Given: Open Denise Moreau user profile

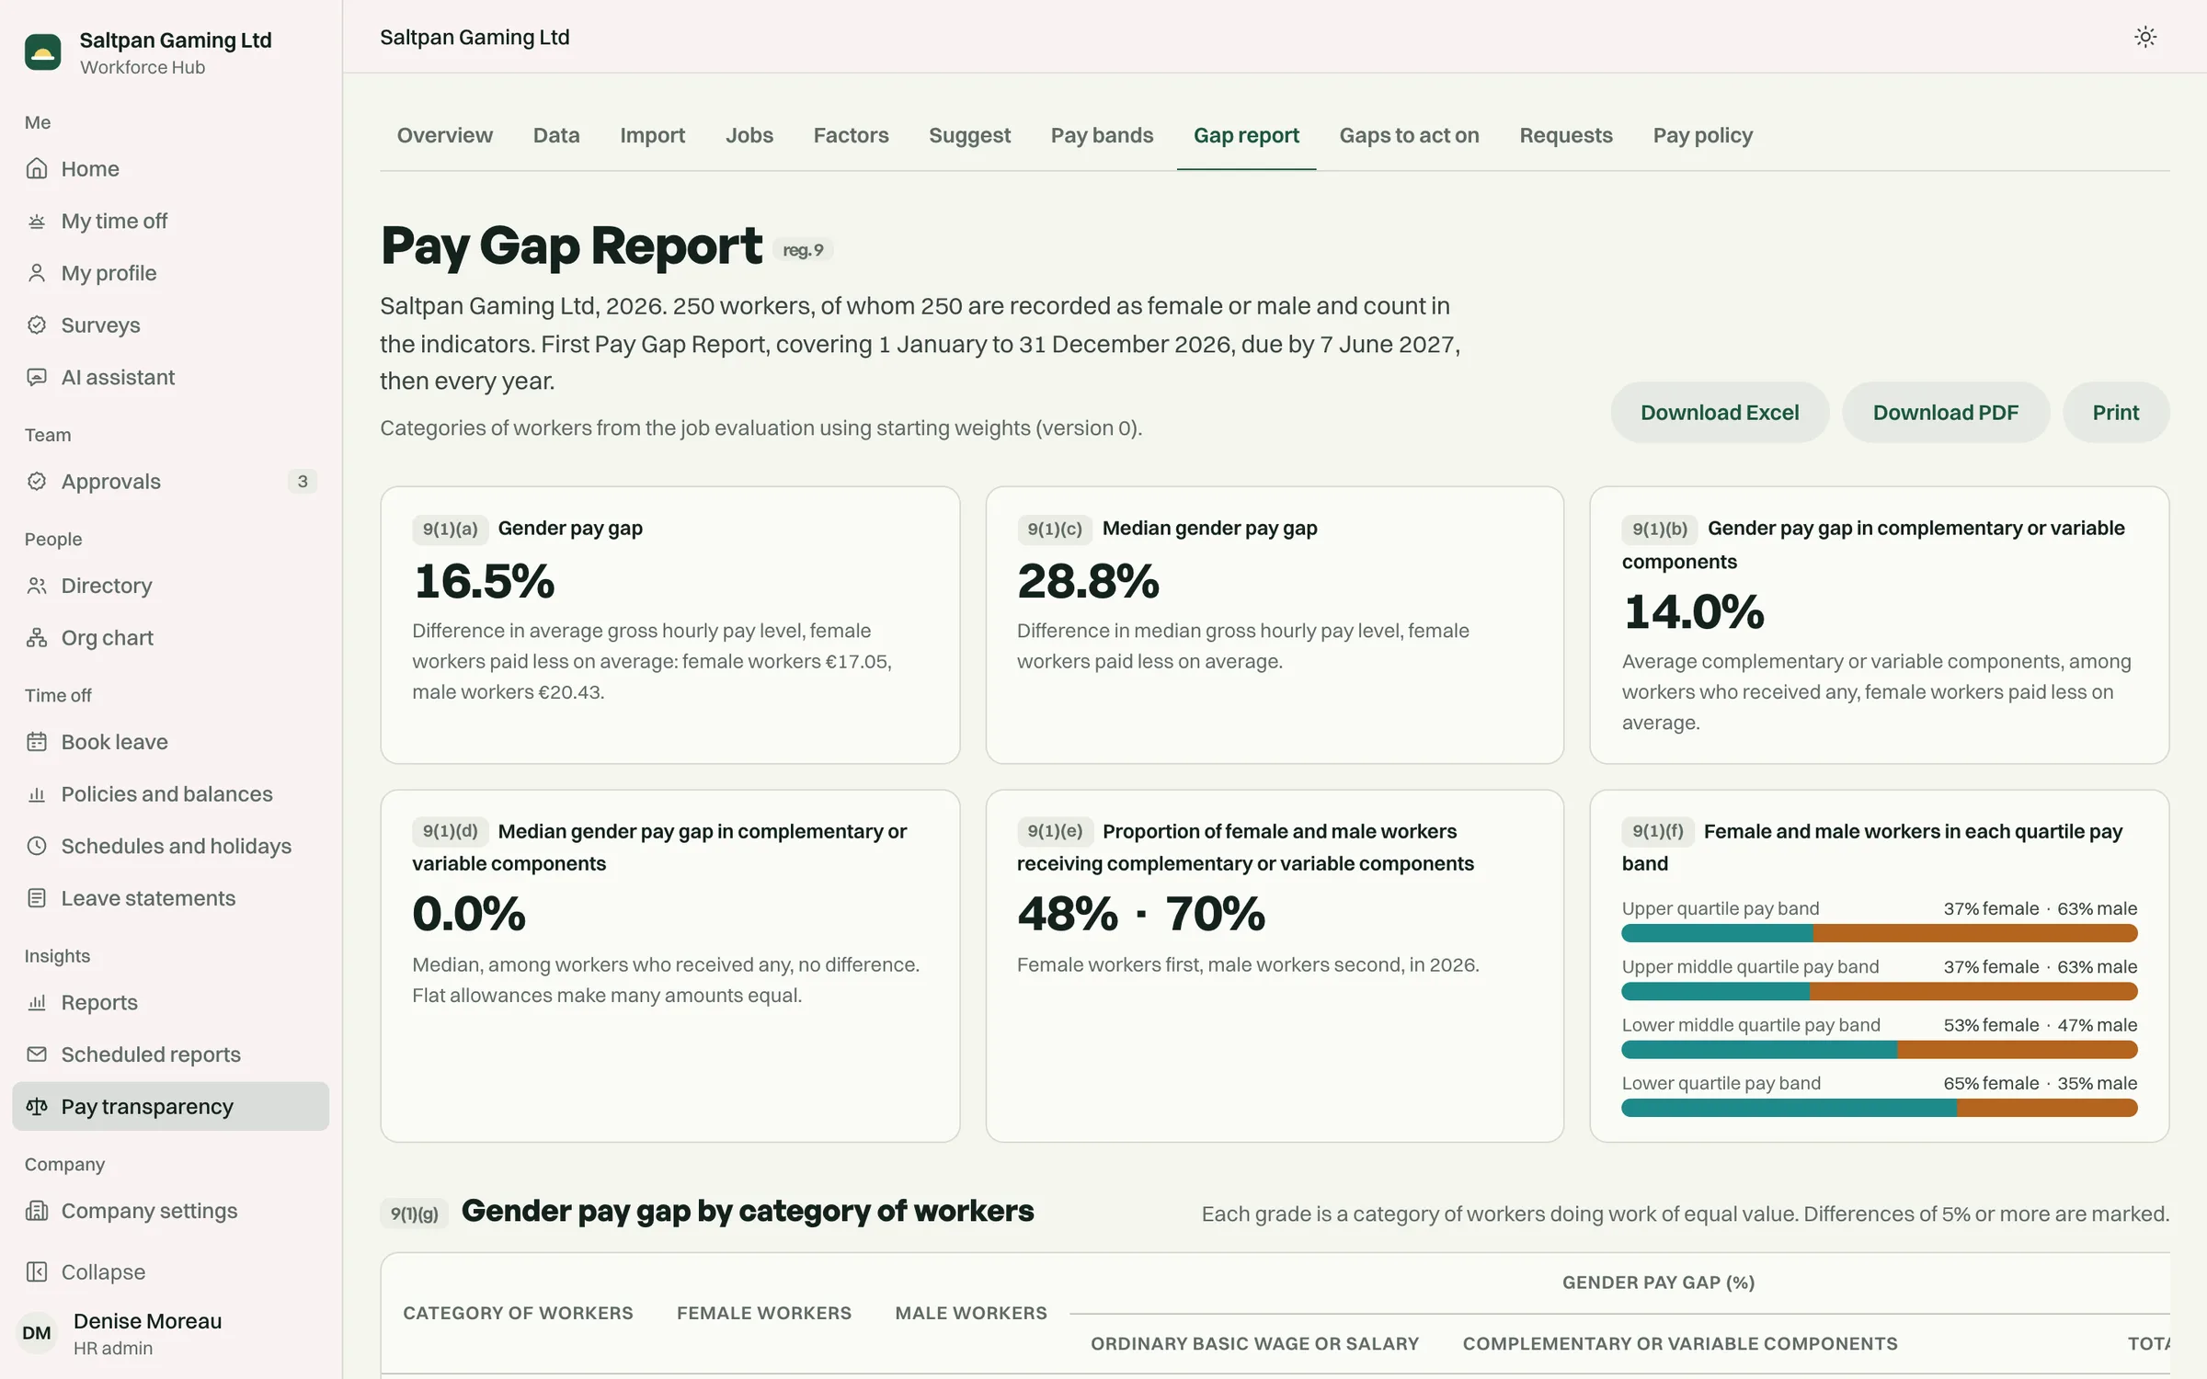Looking at the screenshot, I should click(x=171, y=1333).
